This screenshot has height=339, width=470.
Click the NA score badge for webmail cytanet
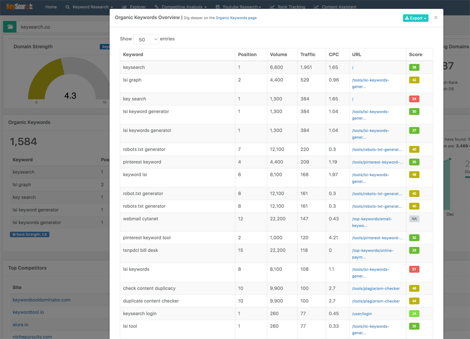(414, 219)
